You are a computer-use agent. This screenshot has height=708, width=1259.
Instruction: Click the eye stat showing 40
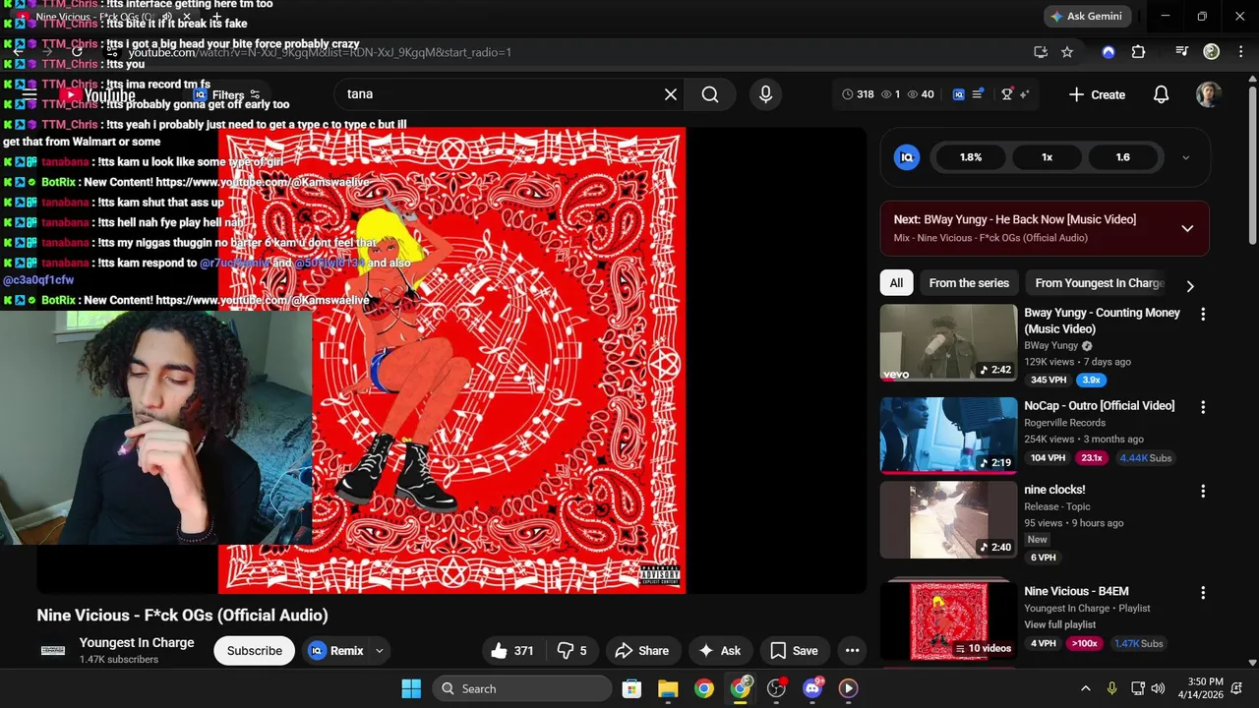point(920,94)
